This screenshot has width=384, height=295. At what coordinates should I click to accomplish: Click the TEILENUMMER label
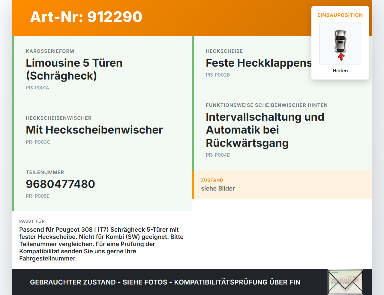click(45, 172)
